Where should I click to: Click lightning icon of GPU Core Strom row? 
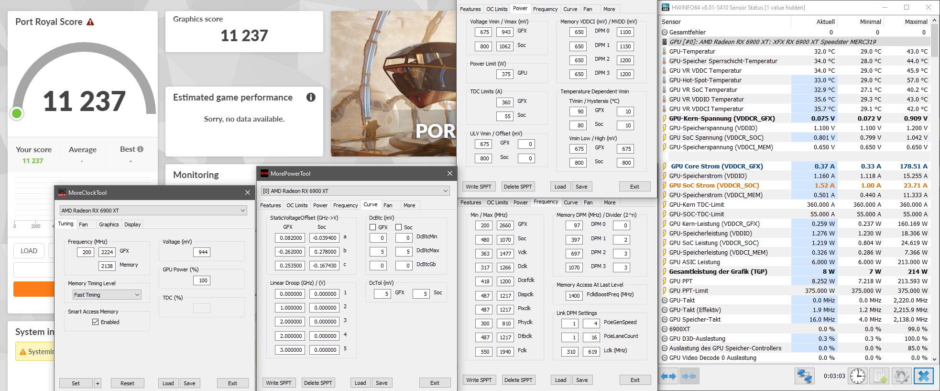click(664, 166)
